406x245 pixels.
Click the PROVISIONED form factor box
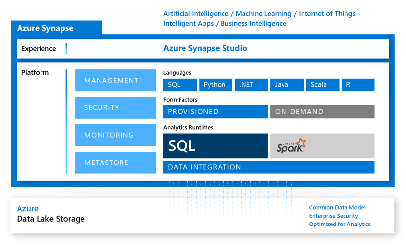pyautogui.click(x=215, y=112)
